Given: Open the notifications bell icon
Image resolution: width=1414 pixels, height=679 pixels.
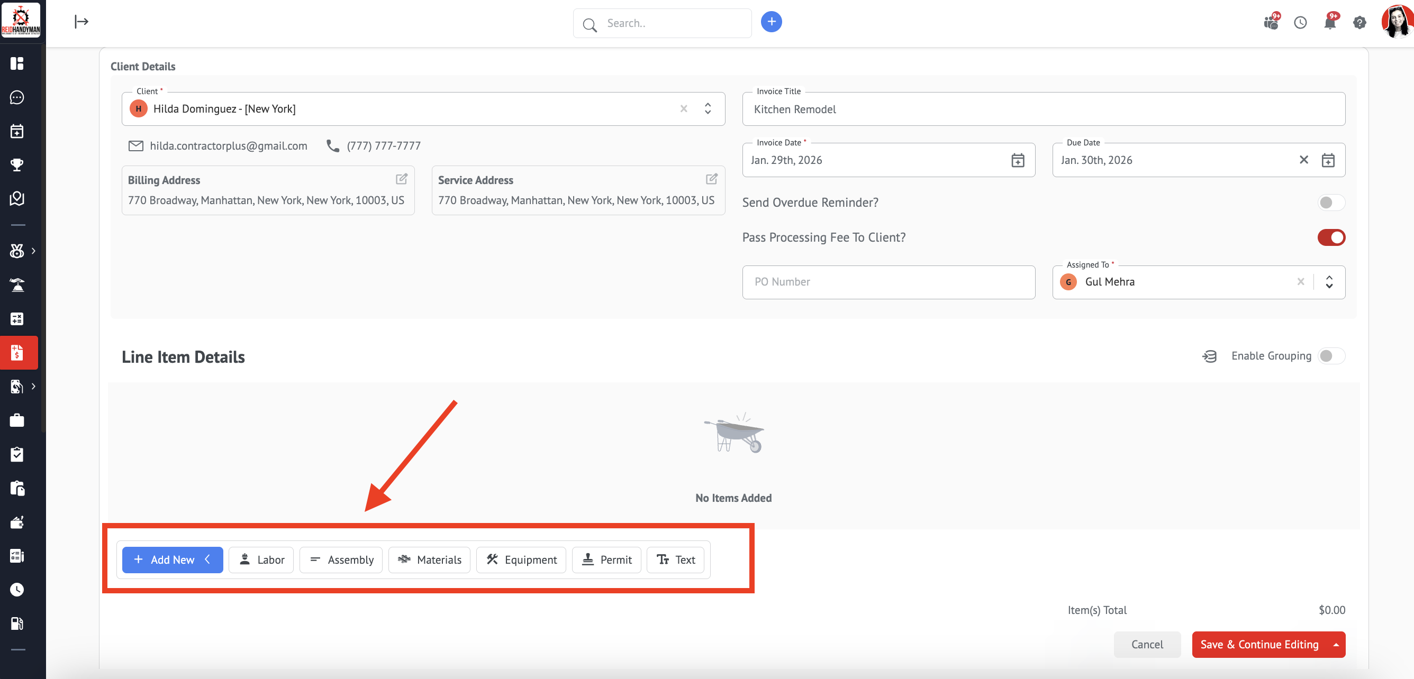Looking at the screenshot, I should (1329, 23).
